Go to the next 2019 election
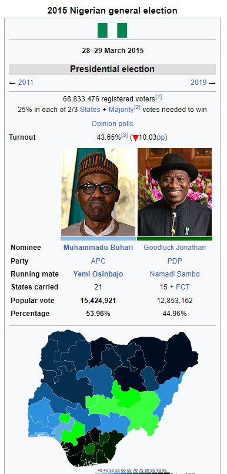The height and width of the screenshot is (474, 227). 198,82
